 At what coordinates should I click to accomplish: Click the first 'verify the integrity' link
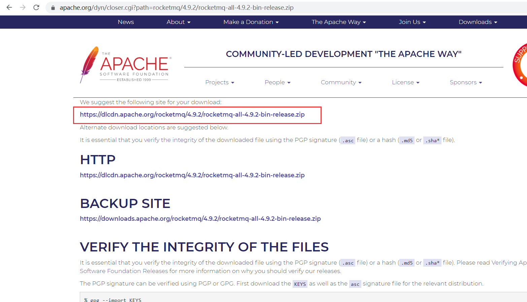click(170, 140)
